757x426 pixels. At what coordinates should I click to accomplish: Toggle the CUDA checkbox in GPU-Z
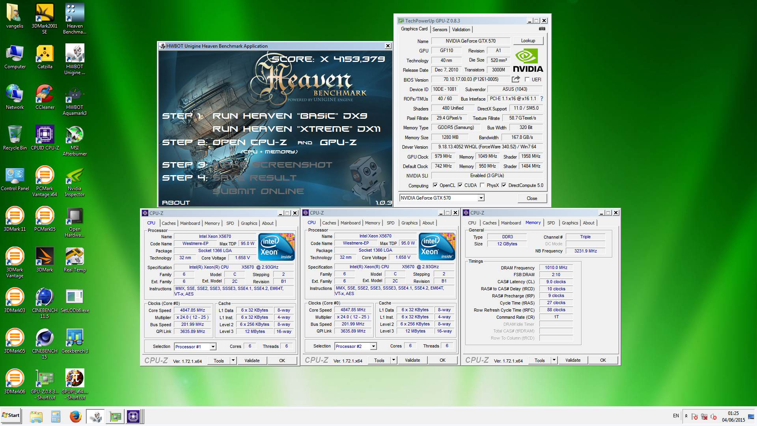pos(460,185)
